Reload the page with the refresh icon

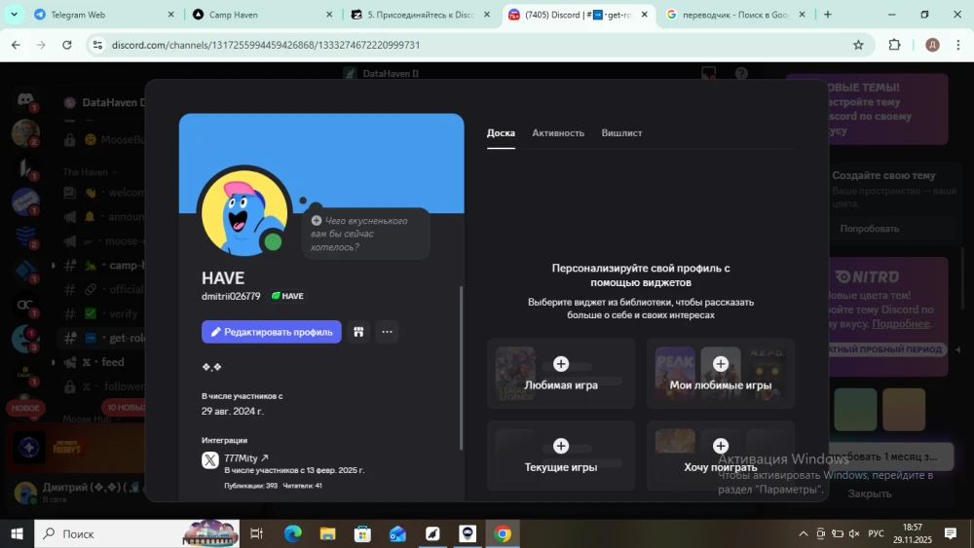[x=67, y=45]
